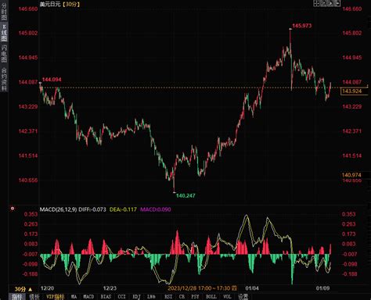Apply PSY indicator
371x300 pixels.
[x=195, y=296]
